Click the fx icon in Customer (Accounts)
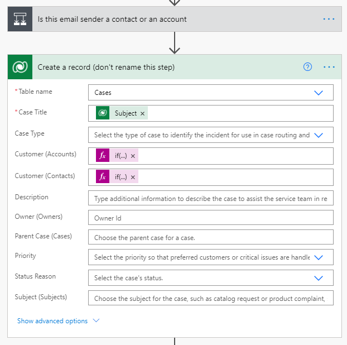 pyautogui.click(x=102, y=156)
